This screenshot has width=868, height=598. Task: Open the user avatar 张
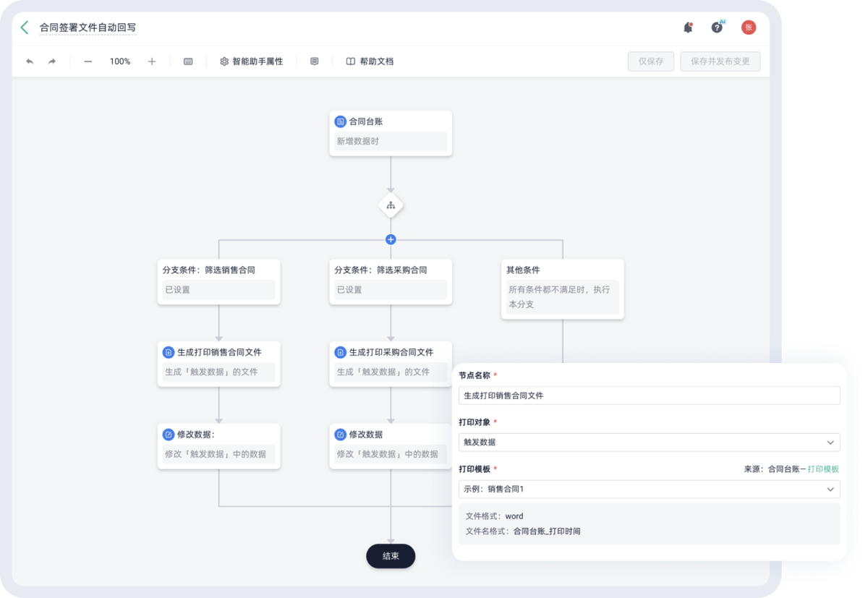click(x=749, y=27)
